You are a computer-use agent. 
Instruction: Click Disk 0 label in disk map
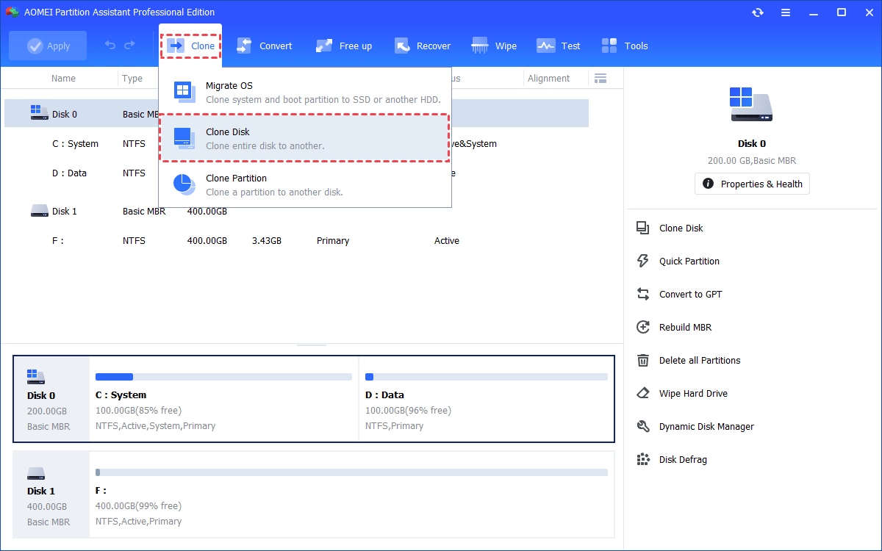(41, 395)
